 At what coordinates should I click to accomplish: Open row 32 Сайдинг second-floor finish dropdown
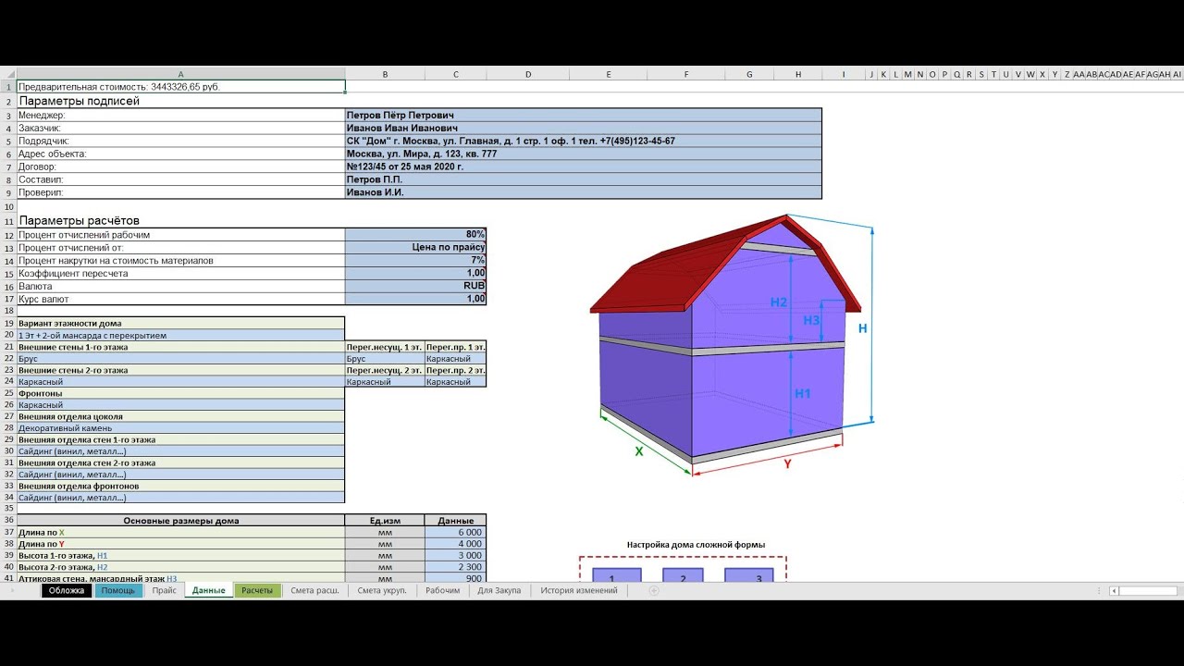(180, 474)
